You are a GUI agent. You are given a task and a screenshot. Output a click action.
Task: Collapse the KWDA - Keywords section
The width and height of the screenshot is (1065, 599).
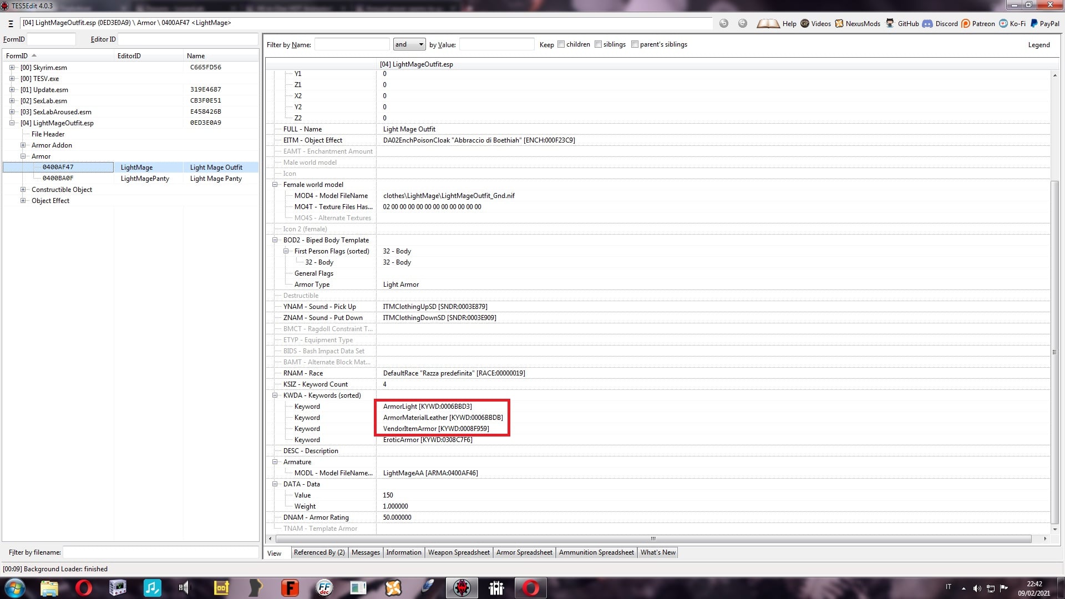click(275, 395)
